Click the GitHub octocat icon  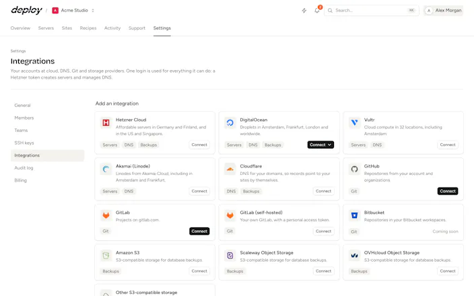[x=354, y=169]
